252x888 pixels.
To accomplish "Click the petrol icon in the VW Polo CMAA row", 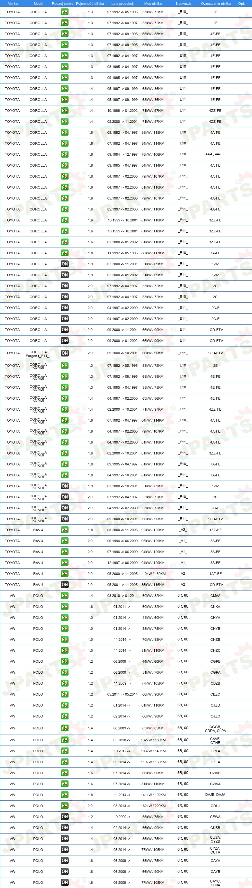I will (64, 596).
